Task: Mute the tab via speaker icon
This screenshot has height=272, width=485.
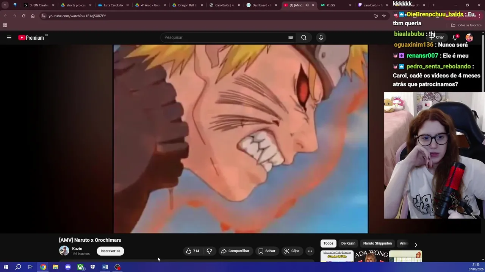Action: (x=307, y=5)
